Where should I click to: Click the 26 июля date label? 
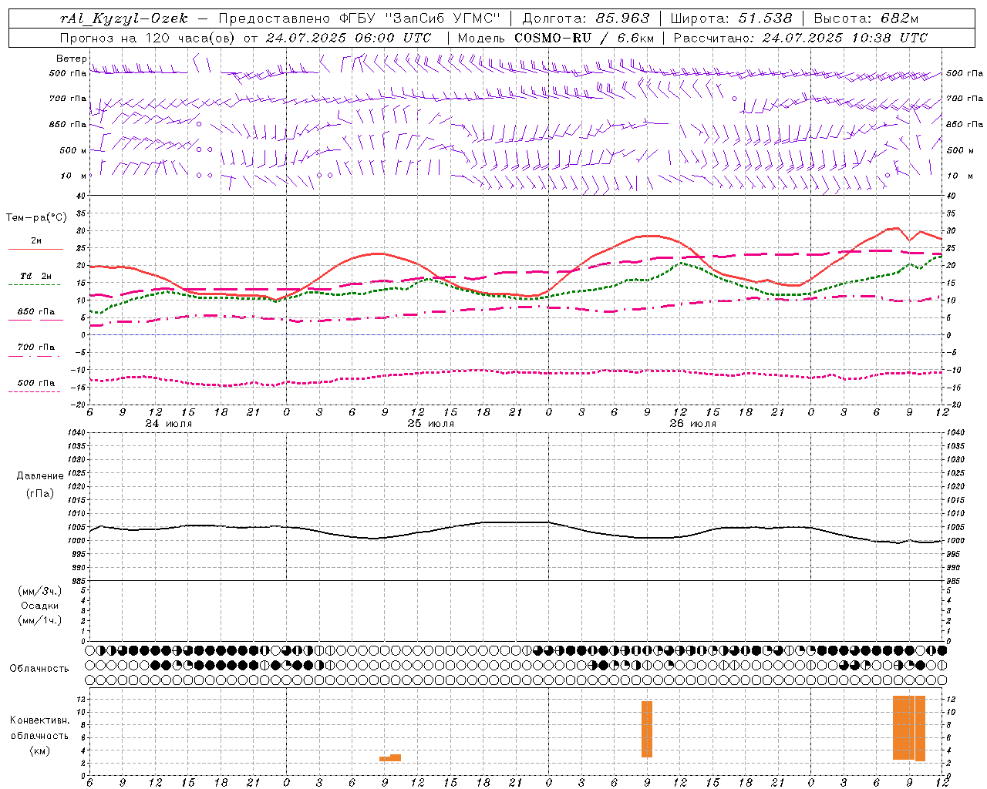click(693, 424)
